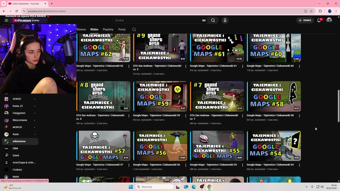
Task: Open the account avatar menu
Action: coord(329,20)
